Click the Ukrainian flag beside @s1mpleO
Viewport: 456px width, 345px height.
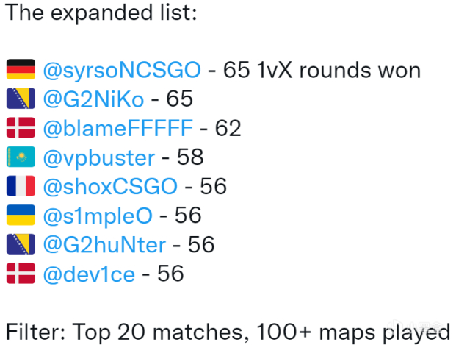pos(21,215)
